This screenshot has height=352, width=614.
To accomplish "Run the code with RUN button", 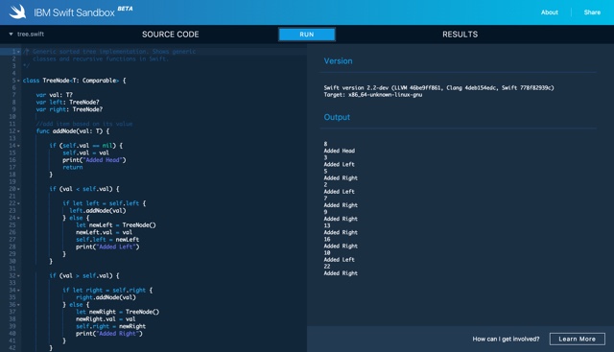I will 307,35.
